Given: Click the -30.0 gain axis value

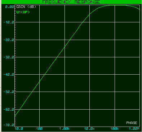Looking at the screenshot, I should tap(9, 57).
